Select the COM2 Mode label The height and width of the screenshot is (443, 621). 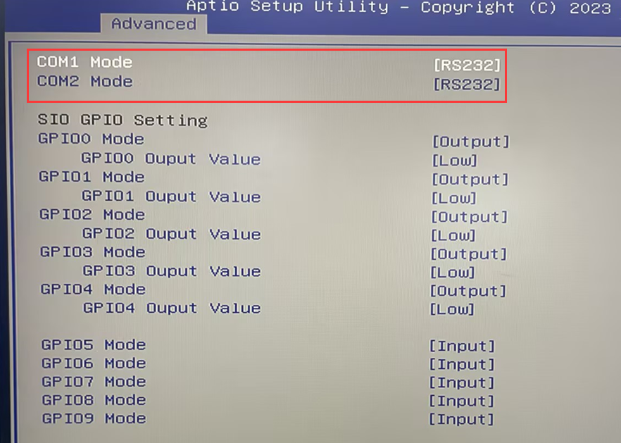click(x=84, y=82)
